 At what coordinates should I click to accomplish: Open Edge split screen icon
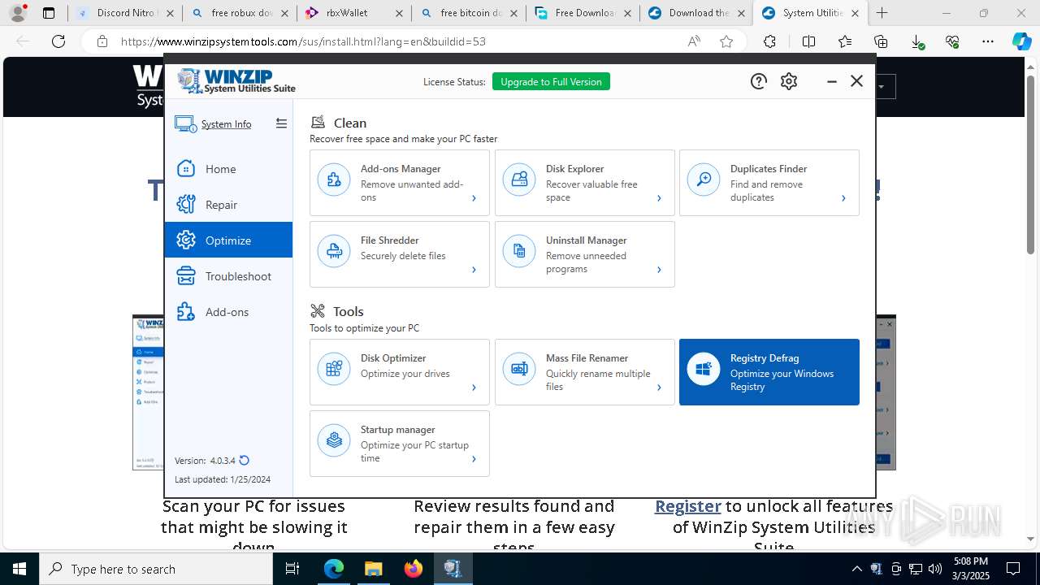coord(808,41)
